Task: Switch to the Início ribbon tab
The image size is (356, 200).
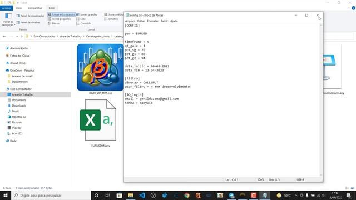Action: (x=19, y=8)
